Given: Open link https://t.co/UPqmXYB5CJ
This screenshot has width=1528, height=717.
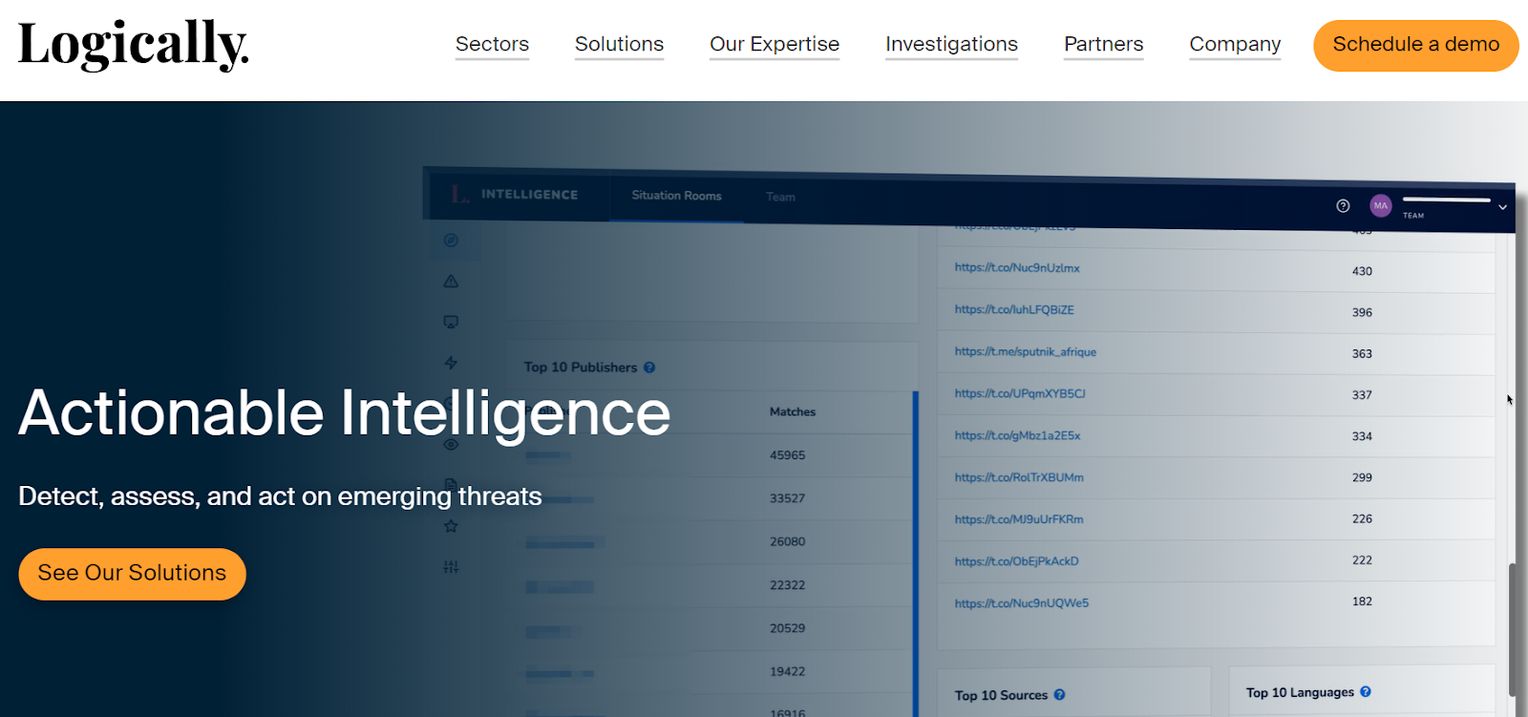Looking at the screenshot, I should coord(1020,393).
